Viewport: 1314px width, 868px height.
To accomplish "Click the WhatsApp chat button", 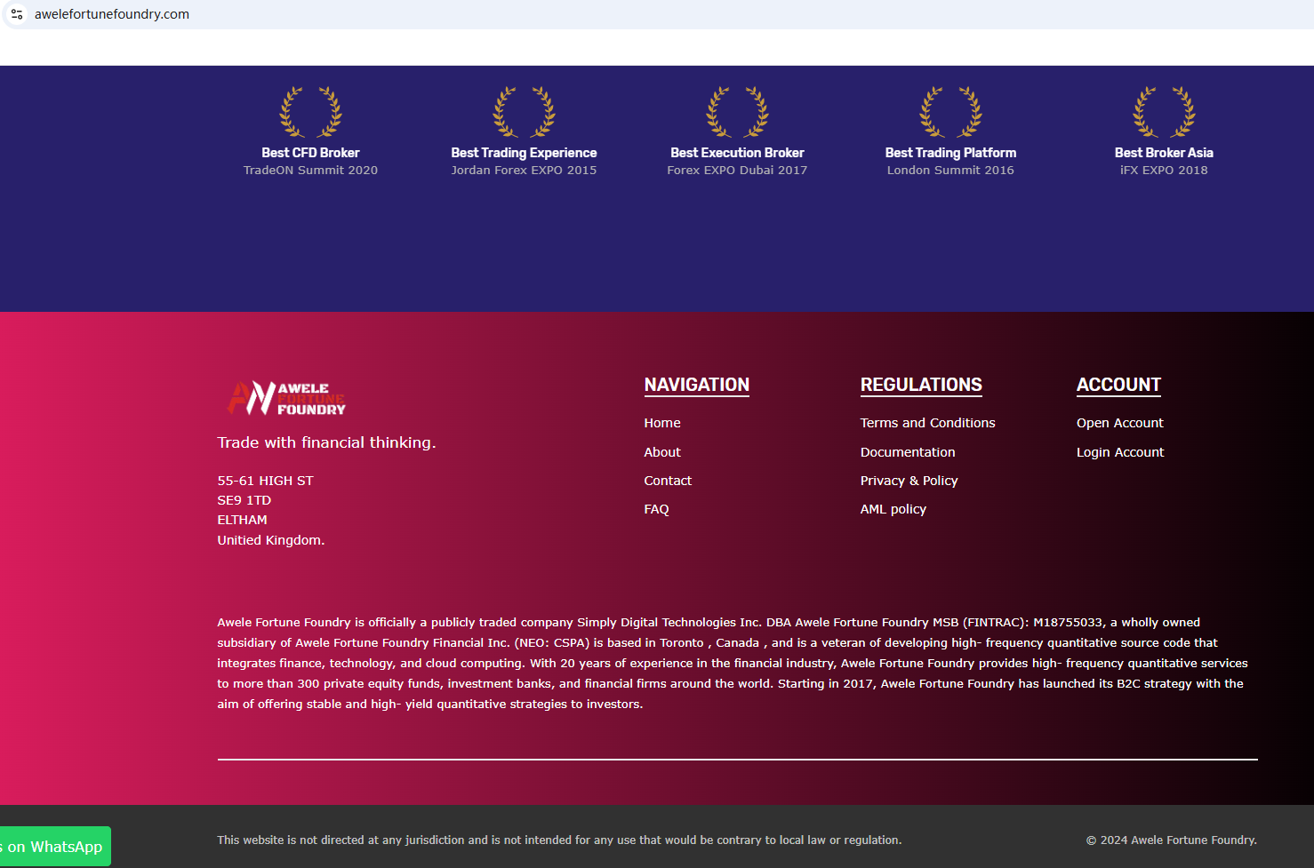I will click(55, 847).
